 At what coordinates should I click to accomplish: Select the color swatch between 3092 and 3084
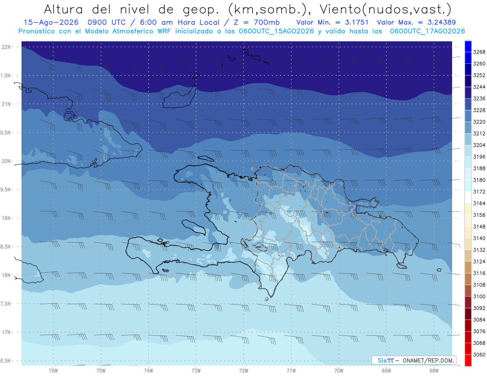(x=468, y=314)
